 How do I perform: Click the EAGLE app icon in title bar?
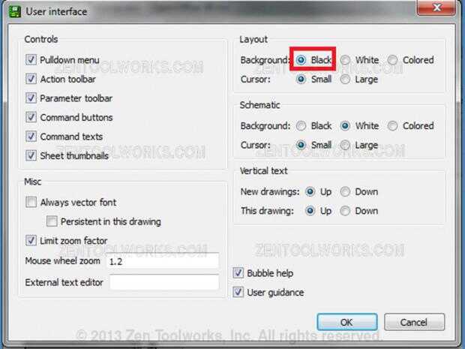point(15,11)
